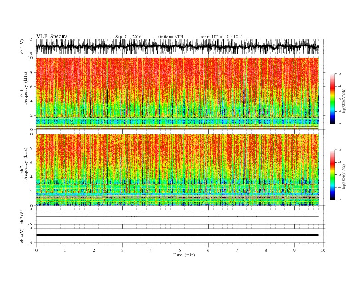
Task: Click the 'start UT = 7:10:1' text
Action: (x=222, y=37)
